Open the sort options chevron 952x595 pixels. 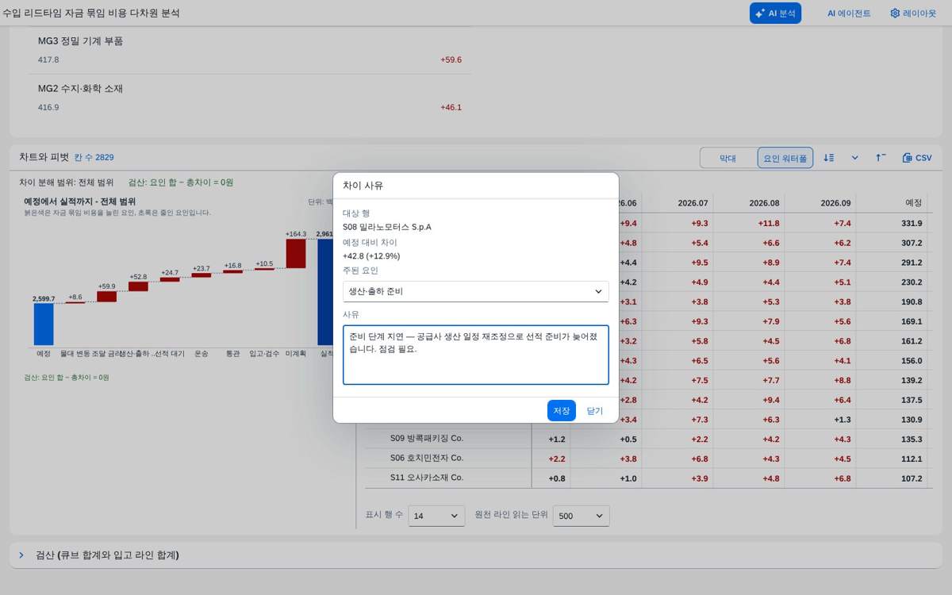pyautogui.click(x=855, y=158)
